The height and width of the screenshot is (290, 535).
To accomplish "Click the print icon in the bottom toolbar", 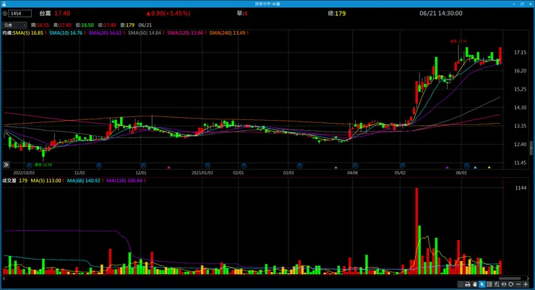I will (x=468, y=284).
